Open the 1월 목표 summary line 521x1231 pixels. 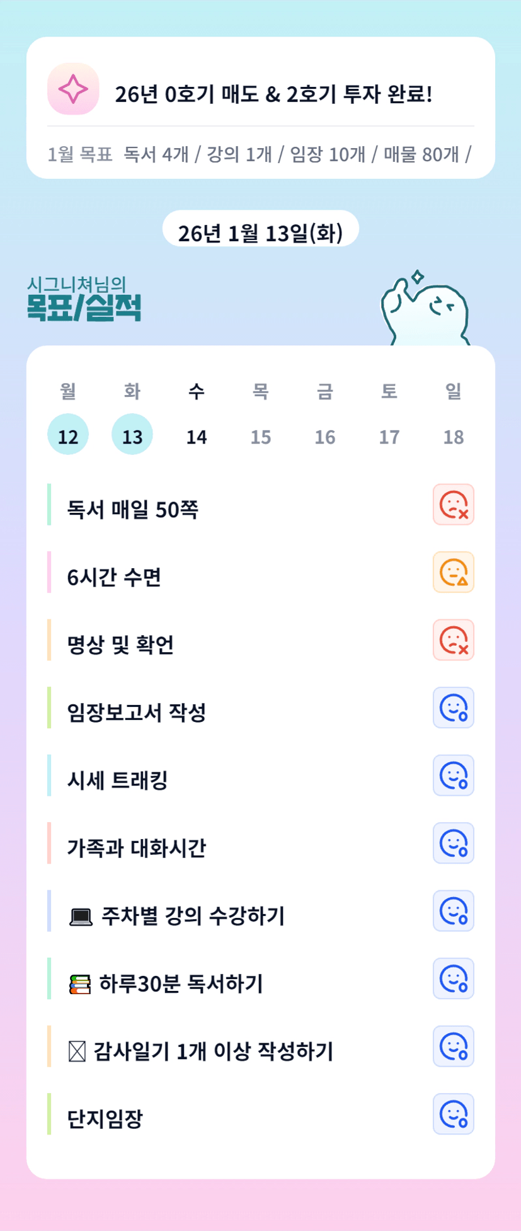point(260,154)
